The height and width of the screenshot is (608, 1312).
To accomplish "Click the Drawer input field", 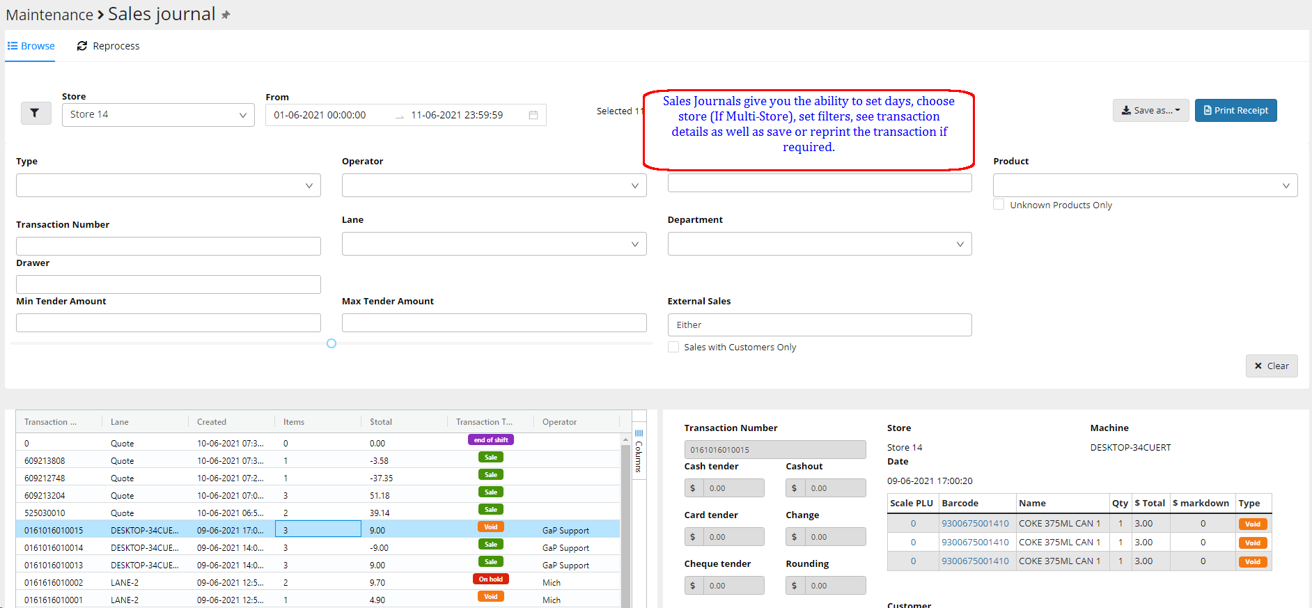I will (x=169, y=284).
